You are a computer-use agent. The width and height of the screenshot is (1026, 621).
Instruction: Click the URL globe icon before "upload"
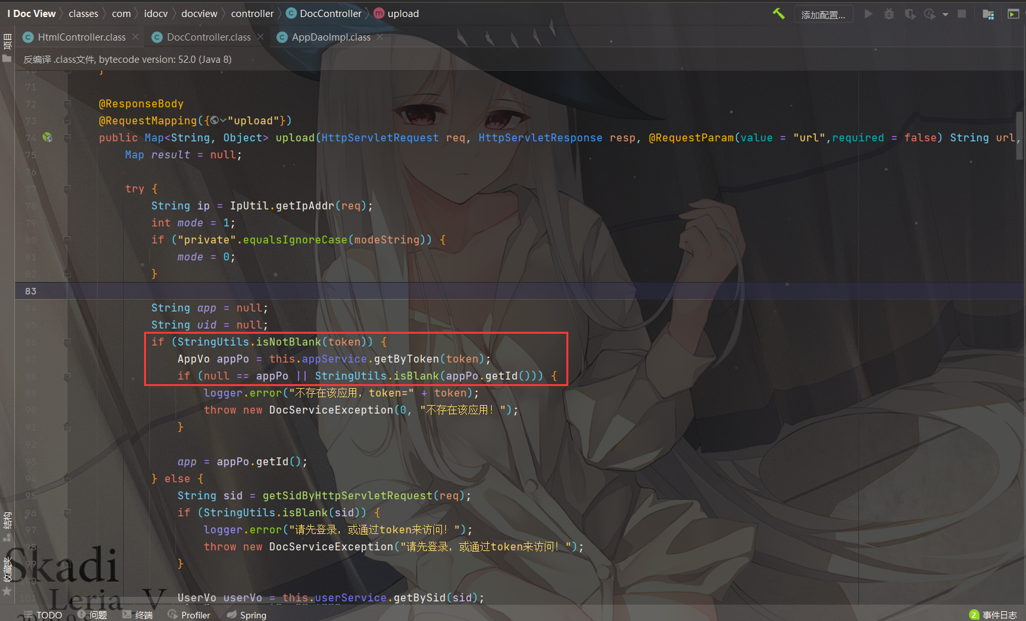(214, 120)
